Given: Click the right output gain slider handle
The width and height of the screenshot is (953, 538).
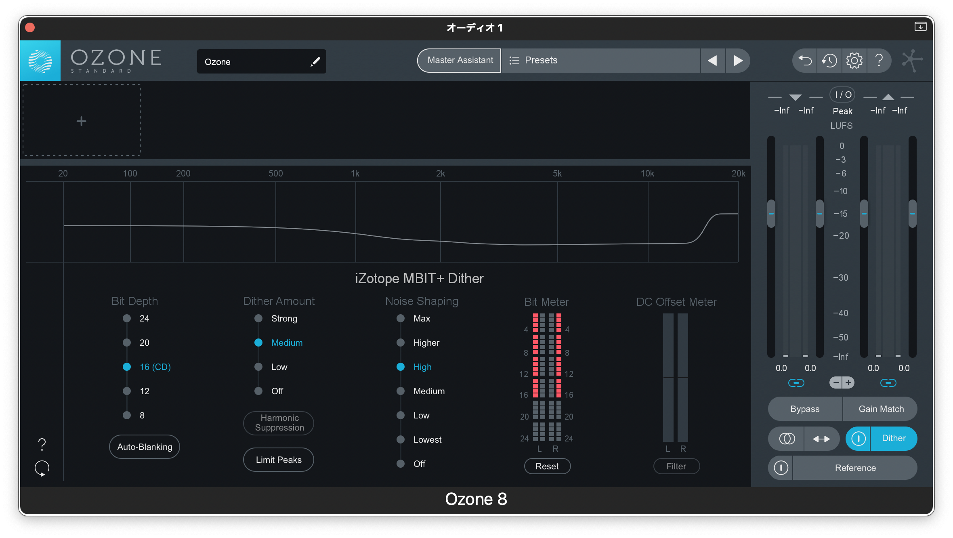Looking at the screenshot, I should 913,213.
